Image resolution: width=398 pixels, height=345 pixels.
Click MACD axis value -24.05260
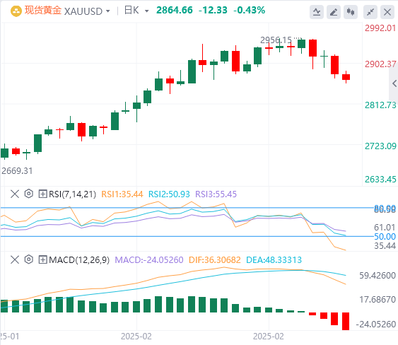coord(376,324)
